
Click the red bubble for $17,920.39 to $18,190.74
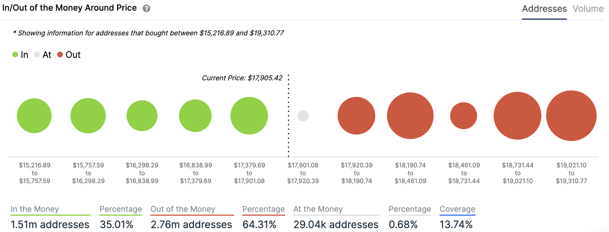tap(356, 116)
